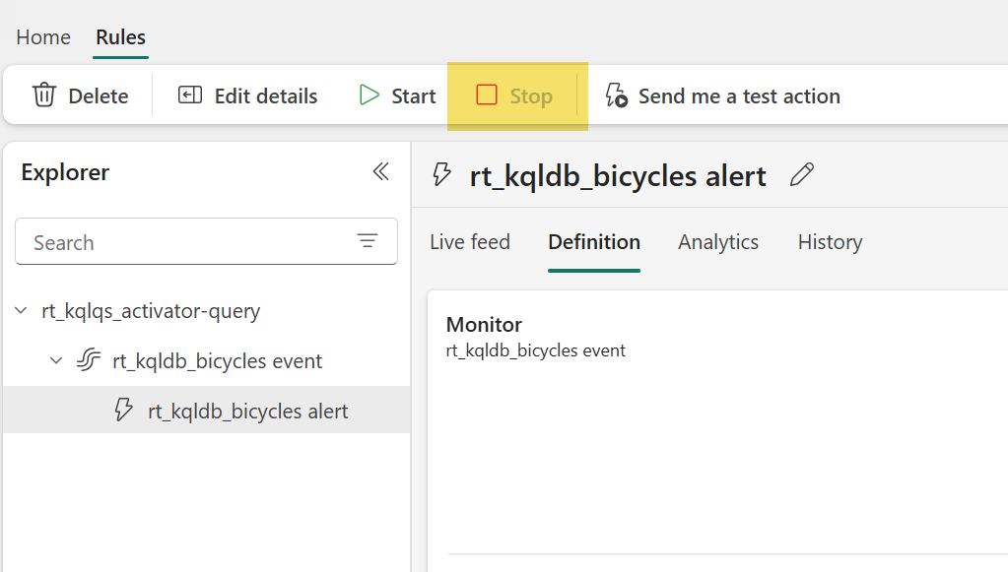Viewport: 1008px width, 572px height.
Task: Collapse the rt_kqldb_bicycles event node chevron
Action: tap(56, 361)
